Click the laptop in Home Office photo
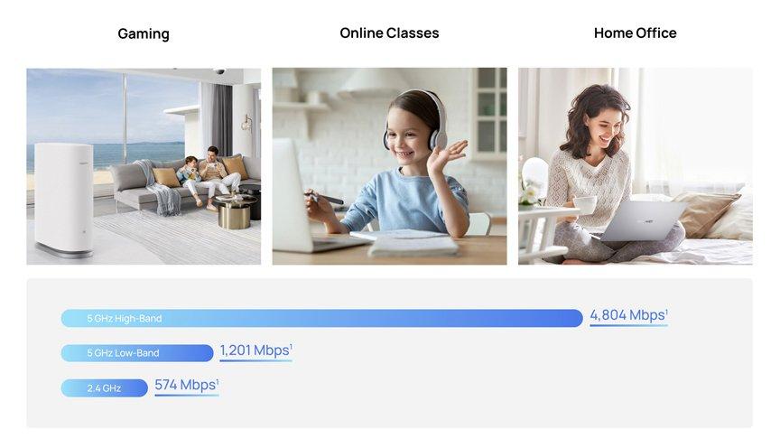The width and height of the screenshot is (780, 448). tap(642, 221)
